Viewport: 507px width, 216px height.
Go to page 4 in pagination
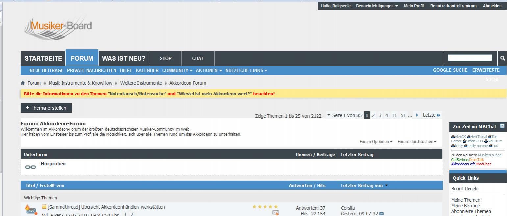point(387,115)
